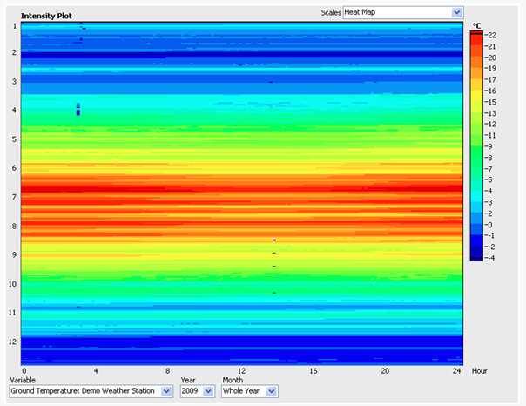The height and width of the screenshot is (406, 526).
Task: Open the Month Whole Year dropdown
Action: (x=250, y=391)
